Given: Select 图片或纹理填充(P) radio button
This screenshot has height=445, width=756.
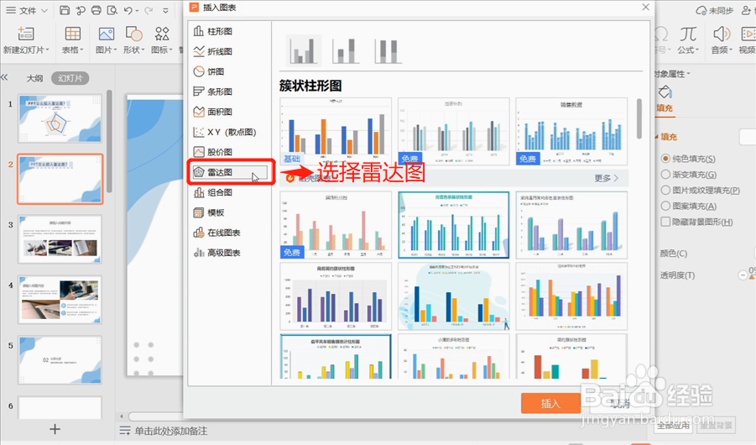Looking at the screenshot, I should [x=665, y=190].
